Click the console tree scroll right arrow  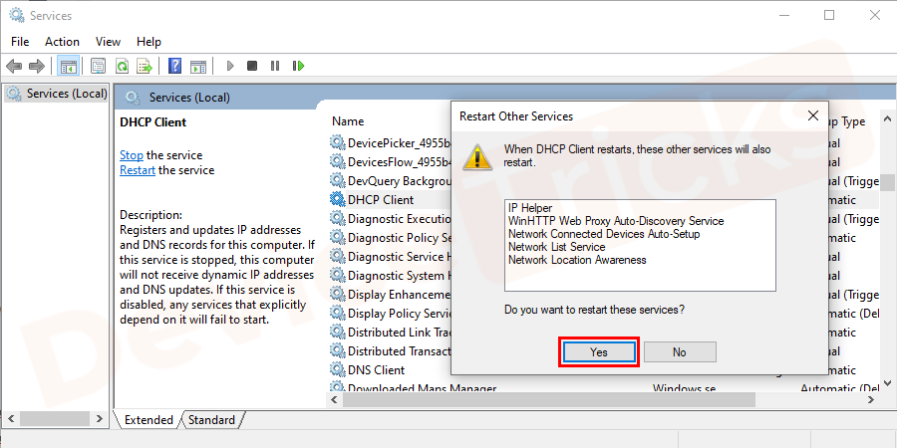pyautogui.click(x=100, y=418)
